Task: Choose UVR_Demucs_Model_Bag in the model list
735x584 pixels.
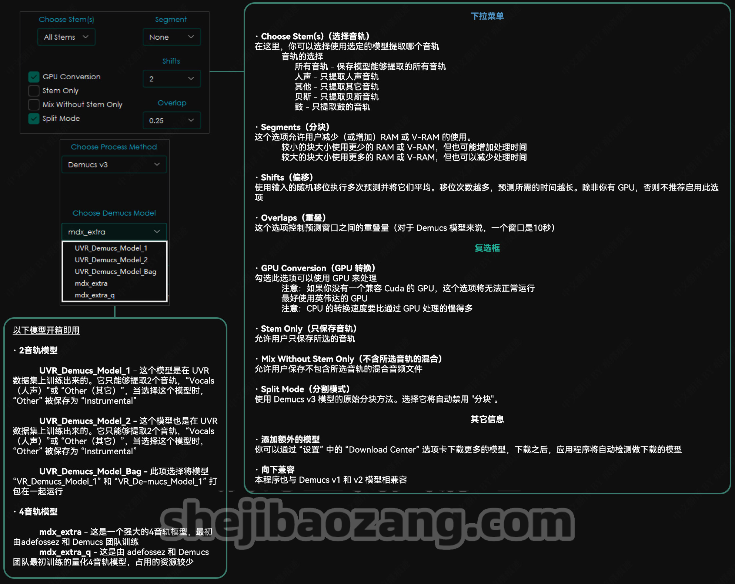Action: tap(115, 272)
